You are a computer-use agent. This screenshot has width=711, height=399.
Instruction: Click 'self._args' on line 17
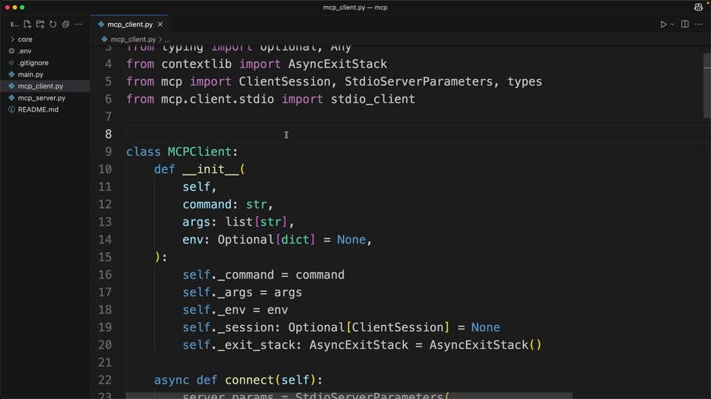click(217, 293)
